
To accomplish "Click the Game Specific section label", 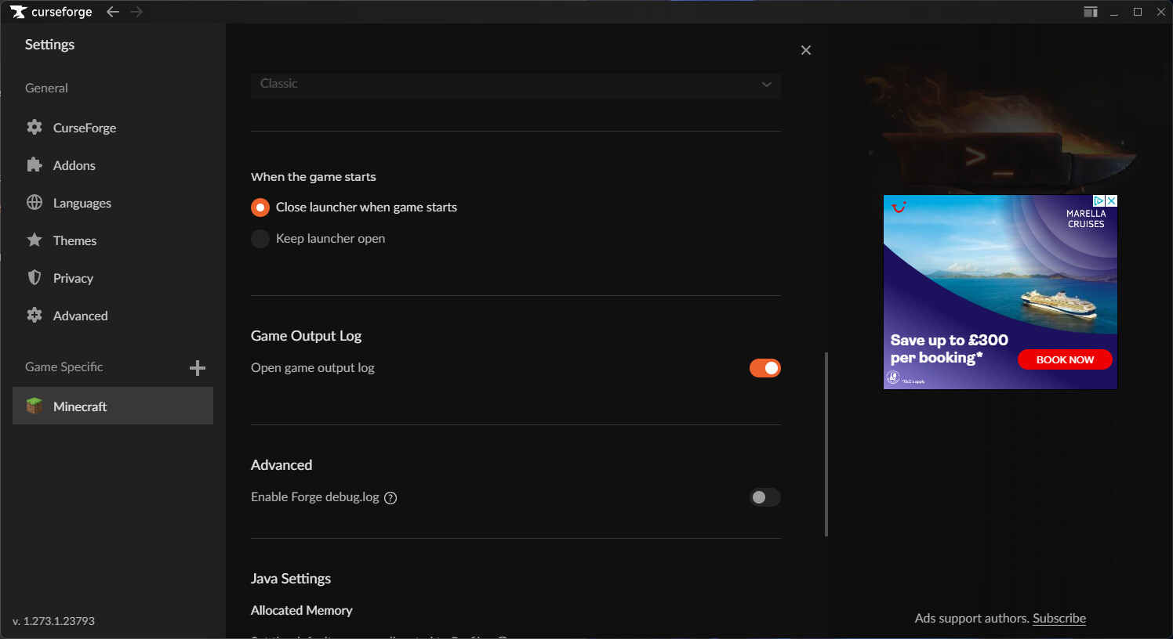I will pos(64,366).
